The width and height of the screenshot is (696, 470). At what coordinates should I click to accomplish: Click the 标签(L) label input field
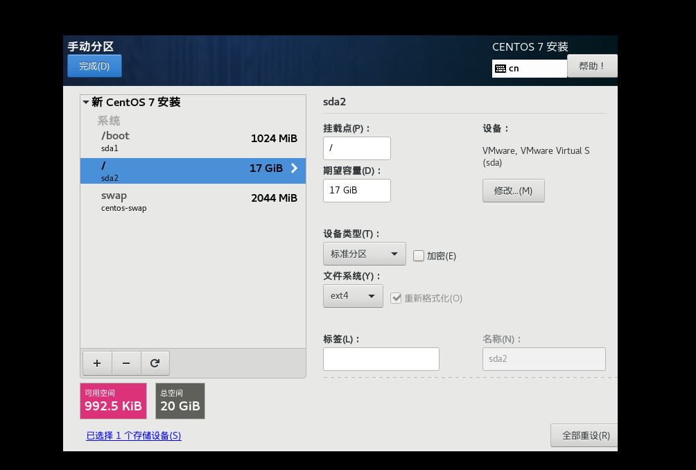tap(381, 359)
